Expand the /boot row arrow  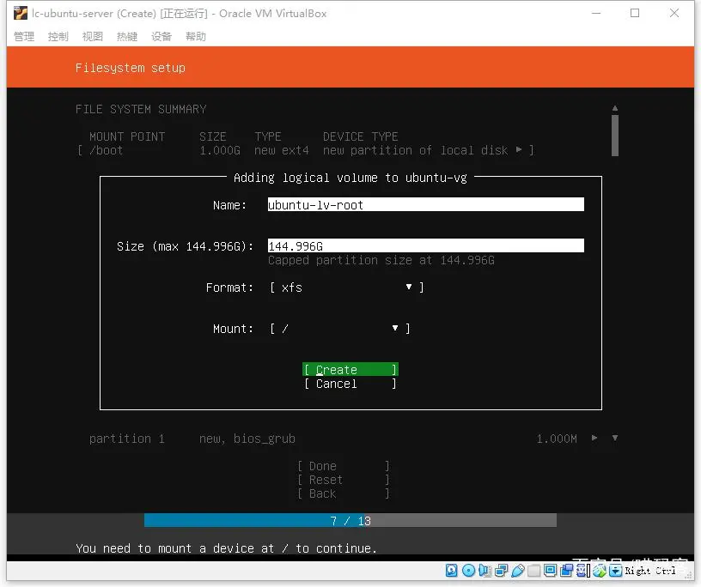pos(519,149)
